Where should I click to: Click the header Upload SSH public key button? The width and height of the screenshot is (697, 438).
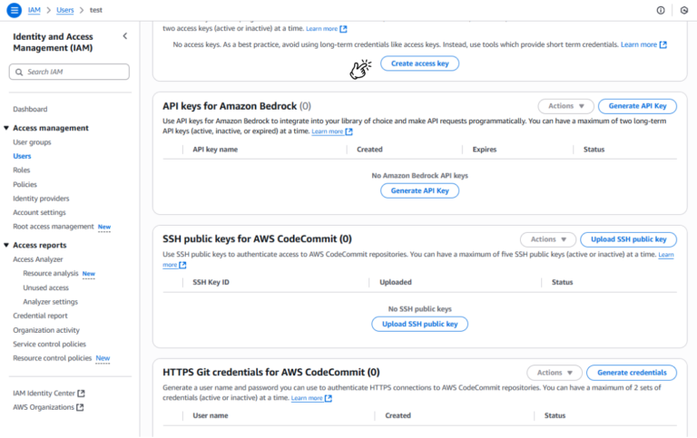tap(628, 239)
